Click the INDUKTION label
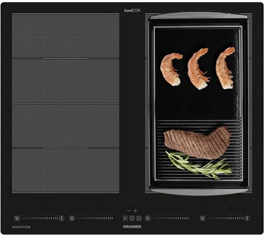Screen dimensions: 265x238 tap(21, 227)
